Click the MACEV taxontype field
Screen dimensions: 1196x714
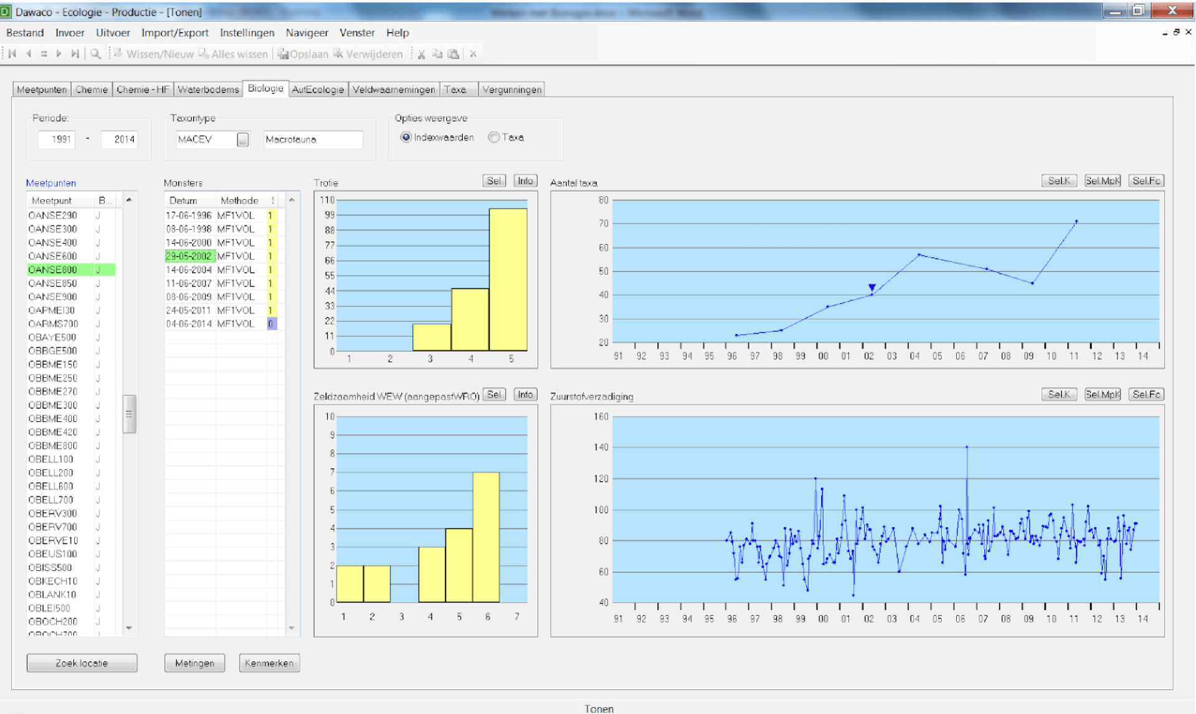pos(206,139)
